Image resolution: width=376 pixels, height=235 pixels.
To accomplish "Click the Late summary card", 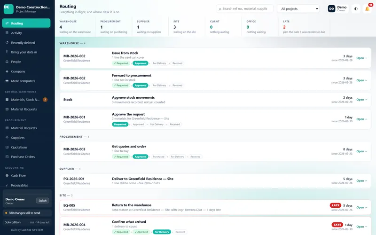I will coord(304,27).
